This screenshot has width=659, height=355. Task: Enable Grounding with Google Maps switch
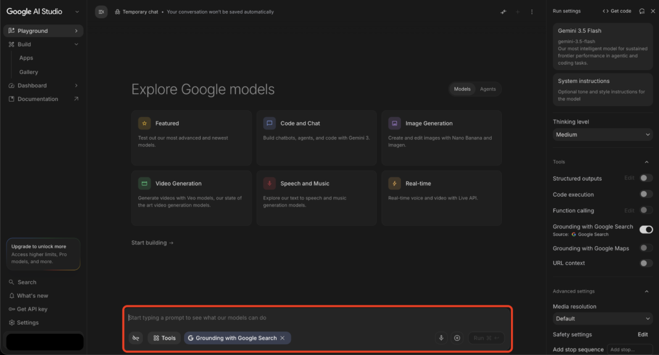(x=646, y=248)
